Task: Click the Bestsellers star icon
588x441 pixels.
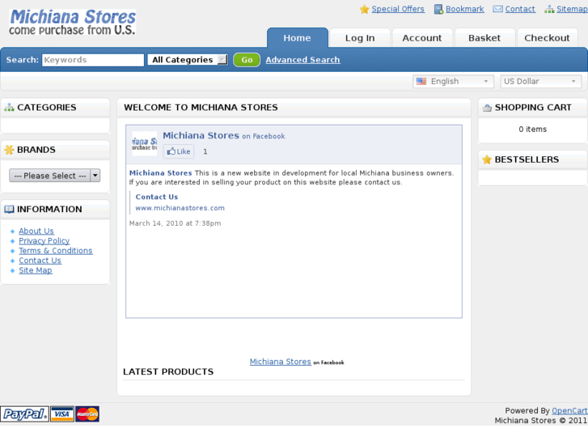Action: 487,159
